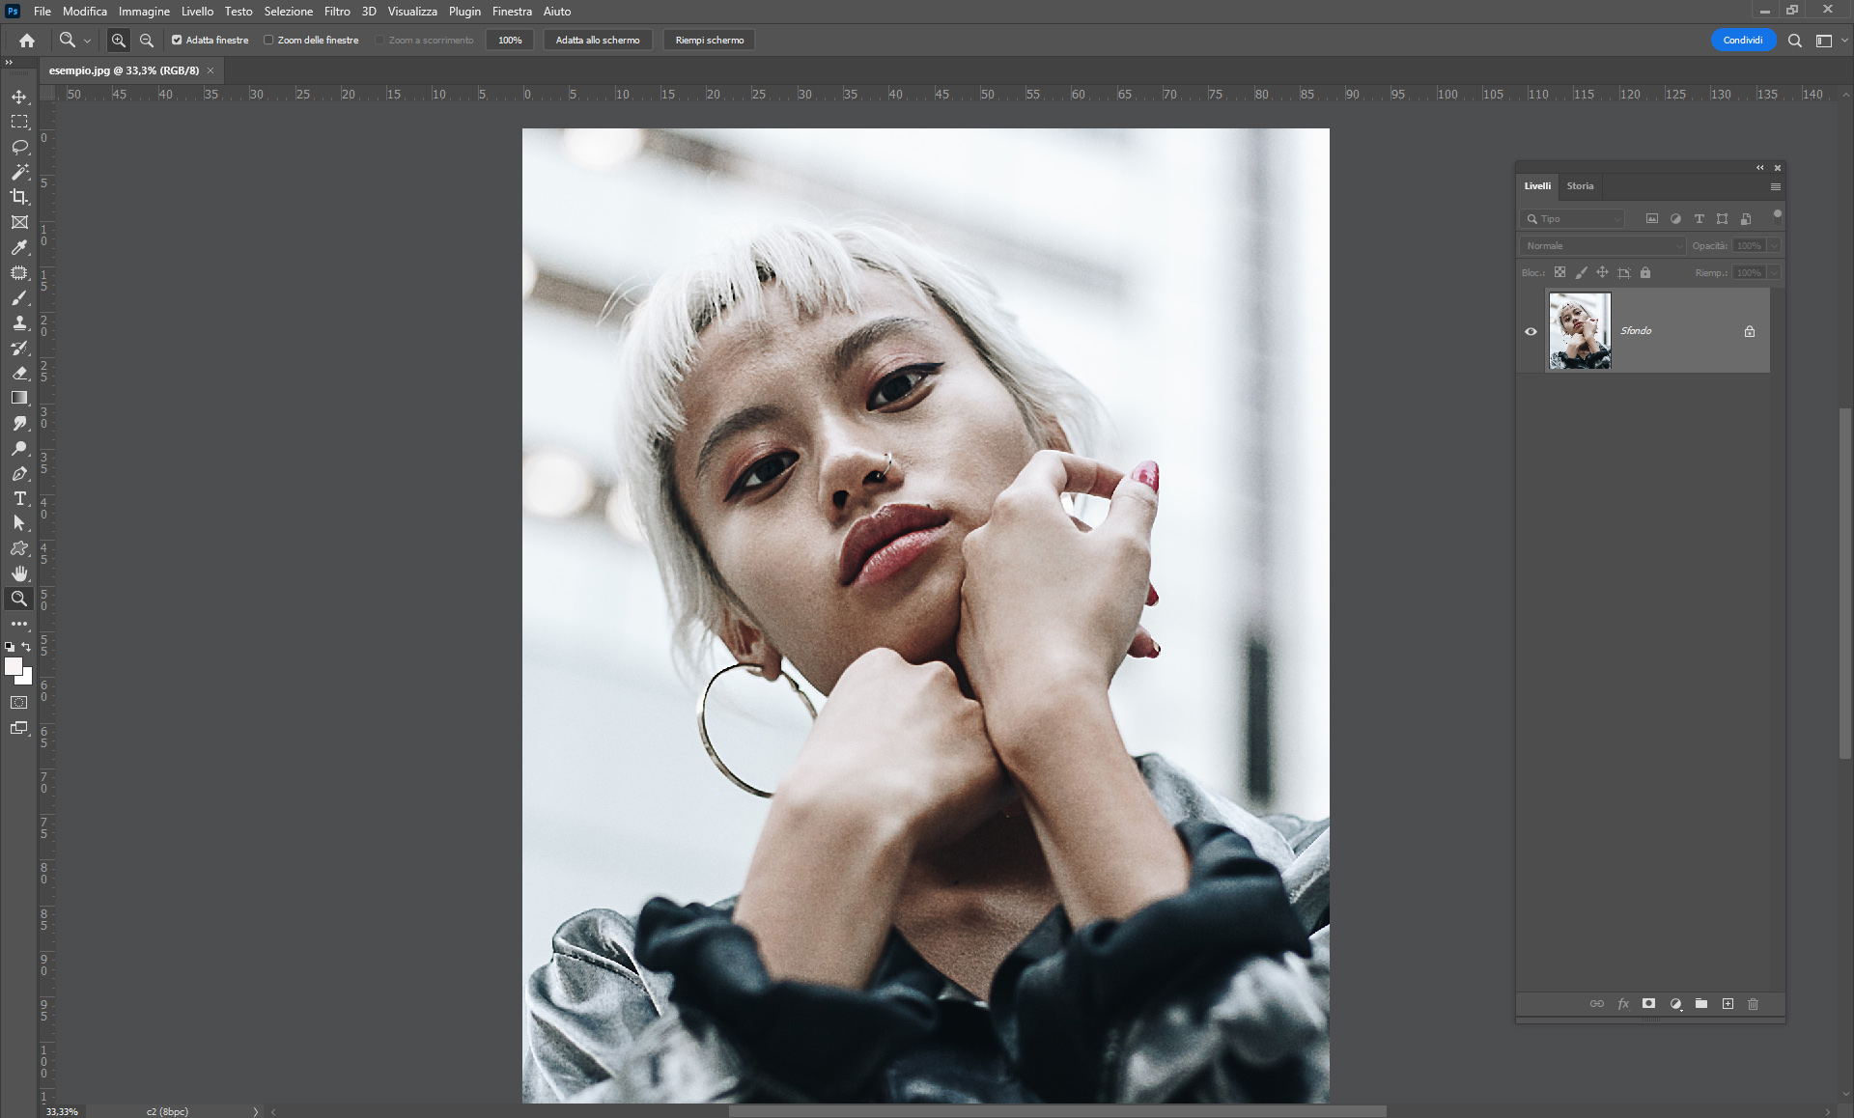Select the Hand tool
Screen dimensions: 1854x1118
(19, 573)
